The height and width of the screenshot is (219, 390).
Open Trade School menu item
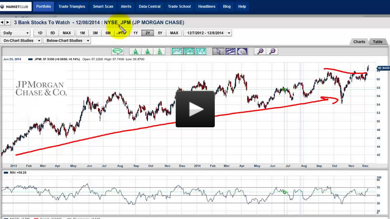pyautogui.click(x=179, y=6)
